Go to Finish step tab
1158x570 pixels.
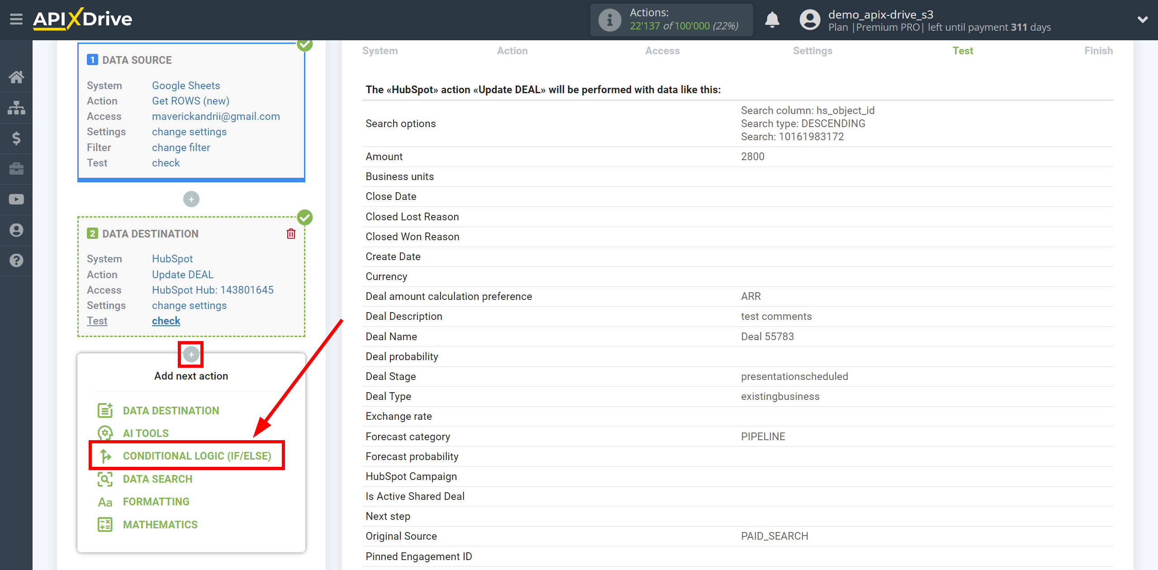pos(1098,51)
